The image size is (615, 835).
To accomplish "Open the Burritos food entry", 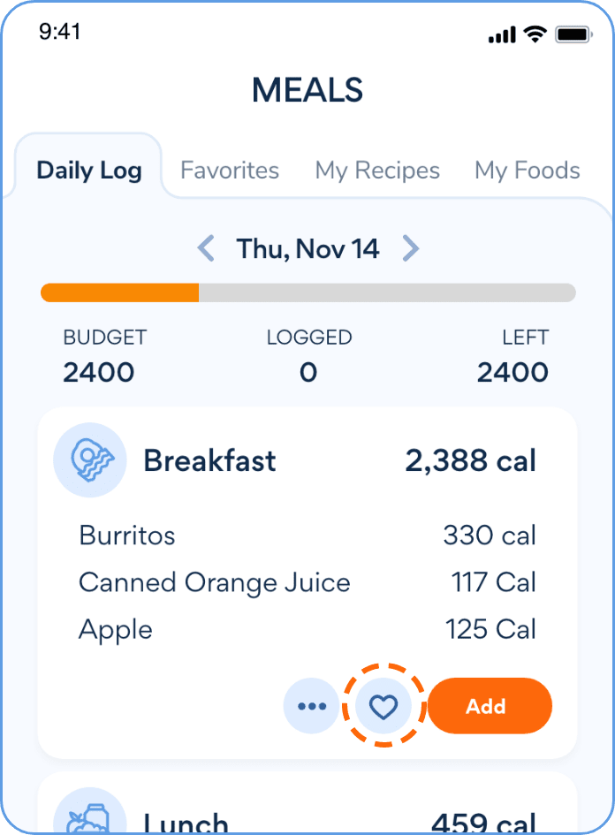I will pos(127,535).
